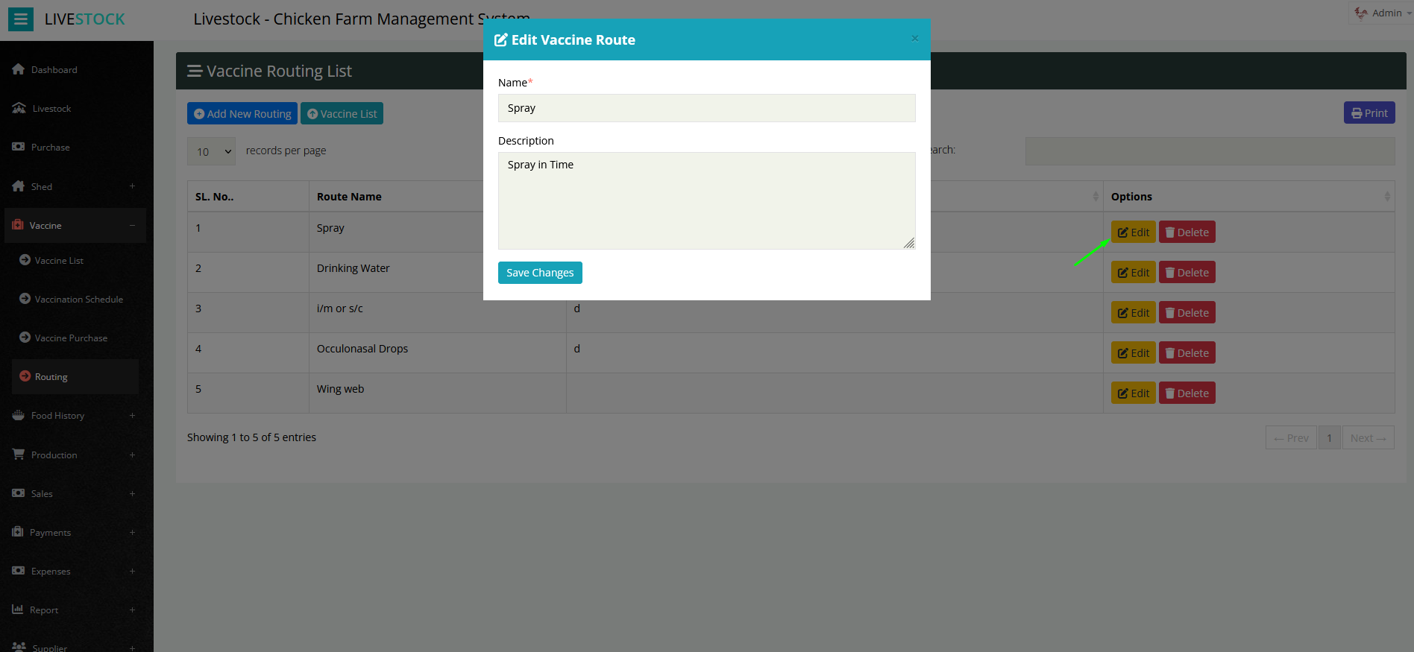
Task: Click the Dashboard home icon in sidebar
Action: coord(19,69)
